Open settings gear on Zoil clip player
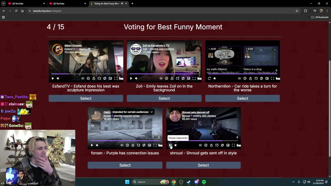The width and height of the screenshot is (331, 186). coord(167,78)
